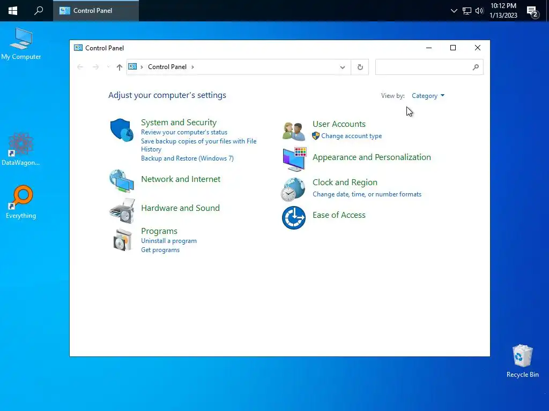Open the Windows Start button
The height and width of the screenshot is (411, 549).
tap(13, 11)
